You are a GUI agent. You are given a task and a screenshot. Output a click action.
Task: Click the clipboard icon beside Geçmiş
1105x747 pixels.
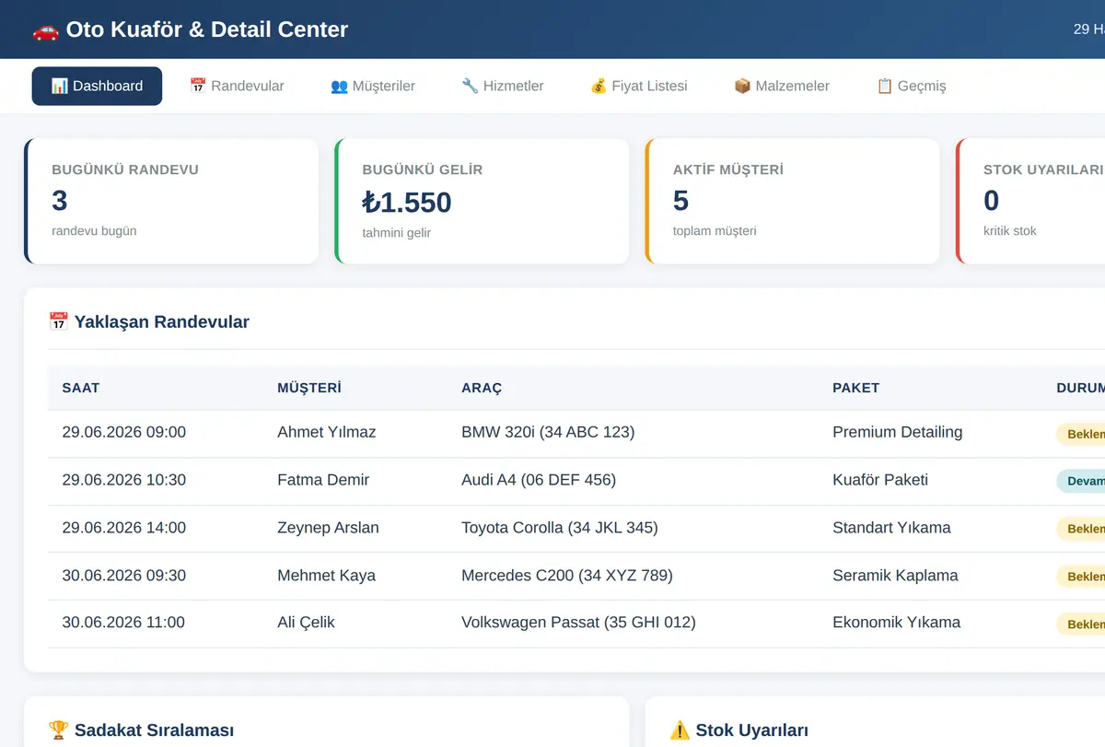(x=884, y=86)
